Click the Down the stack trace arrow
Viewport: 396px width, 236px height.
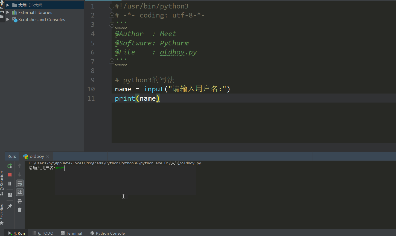click(x=20, y=174)
